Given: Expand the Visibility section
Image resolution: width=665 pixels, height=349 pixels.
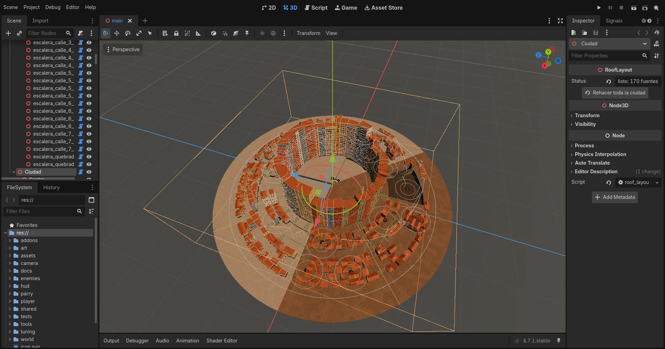Looking at the screenshot, I should [585, 124].
